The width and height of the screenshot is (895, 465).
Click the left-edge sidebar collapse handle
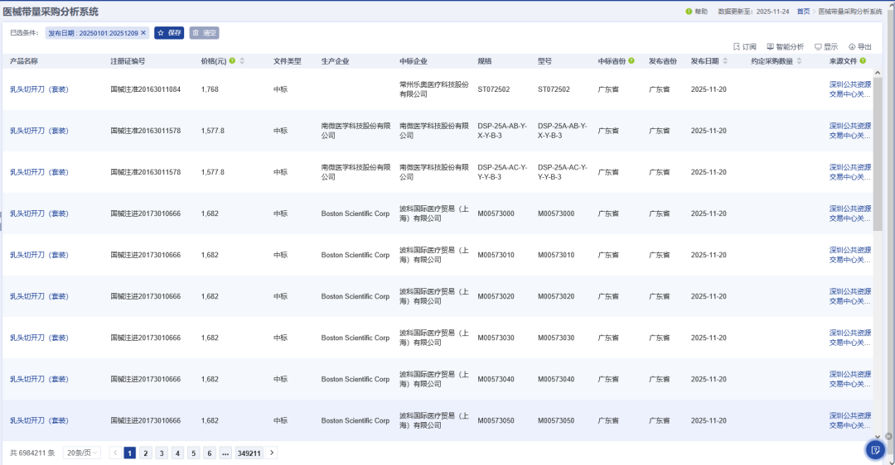[1, 221]
